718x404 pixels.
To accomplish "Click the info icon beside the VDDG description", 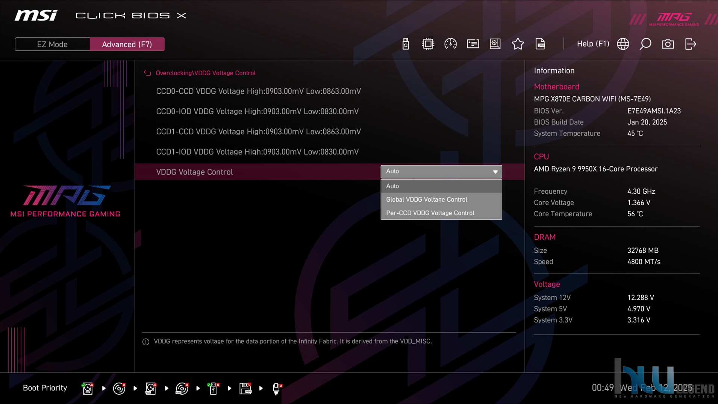I will tap(146, 342).
